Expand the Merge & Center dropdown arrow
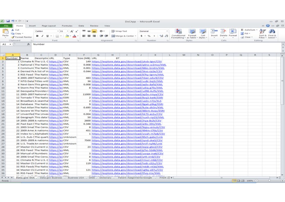This screenshot has width=285, height=202. coord(136,36)
